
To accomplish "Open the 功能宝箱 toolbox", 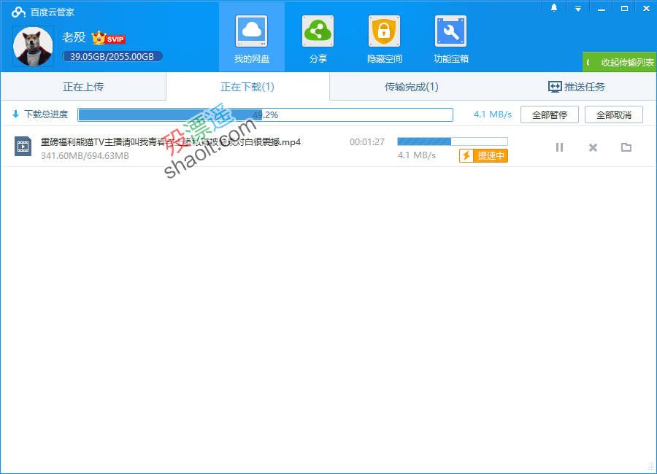I will tap(451, 38).
